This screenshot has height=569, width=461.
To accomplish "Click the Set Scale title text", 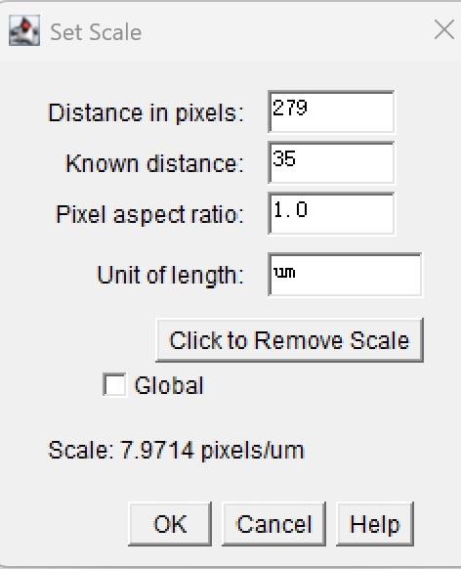I will 96,32.
